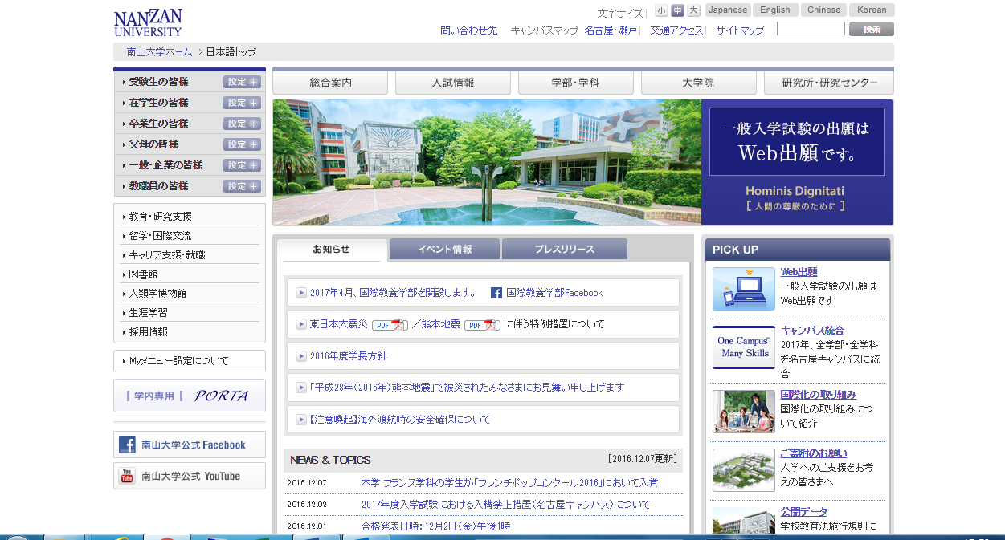Open 留学・国際交流 sidebar link
1005x540 pixels.
(x=161, y=236)
